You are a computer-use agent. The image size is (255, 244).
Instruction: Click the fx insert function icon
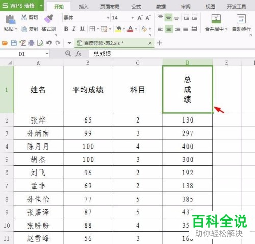point(78,54)
